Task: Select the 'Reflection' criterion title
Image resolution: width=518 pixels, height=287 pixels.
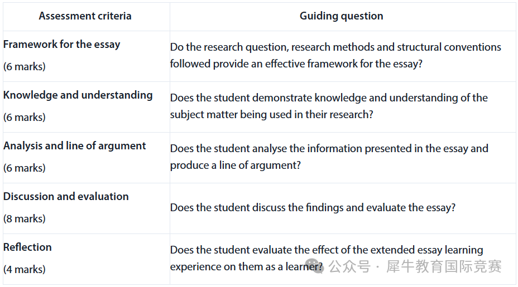Action: coord(27,247)
